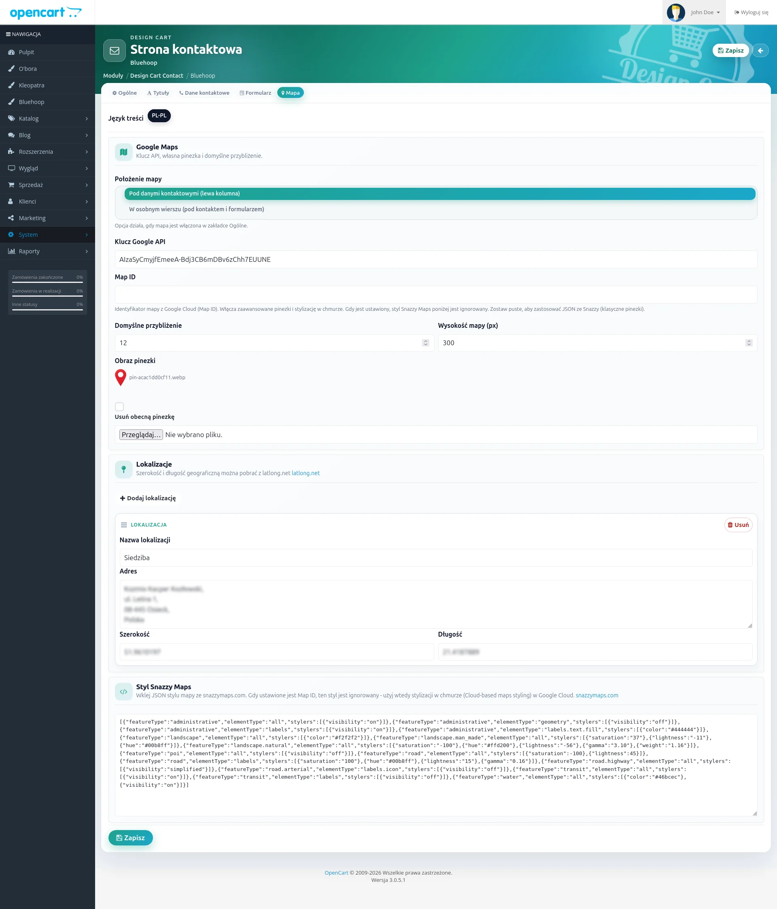Click the Klienci user icon
The height and width of the screenshot is (909, 777).
11,202
